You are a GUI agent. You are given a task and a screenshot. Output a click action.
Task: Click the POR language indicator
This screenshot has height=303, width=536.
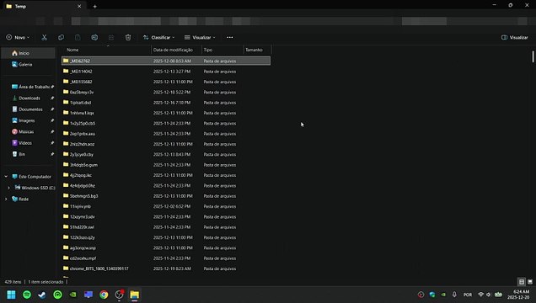(468, 295)
